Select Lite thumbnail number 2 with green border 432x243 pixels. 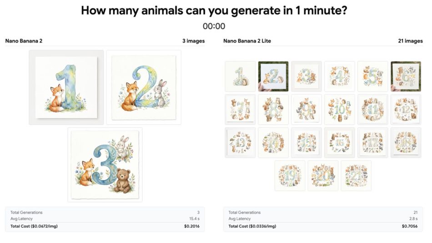(273, 76)
